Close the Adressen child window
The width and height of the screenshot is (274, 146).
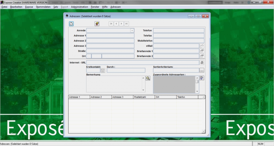(x=206, y=16)
